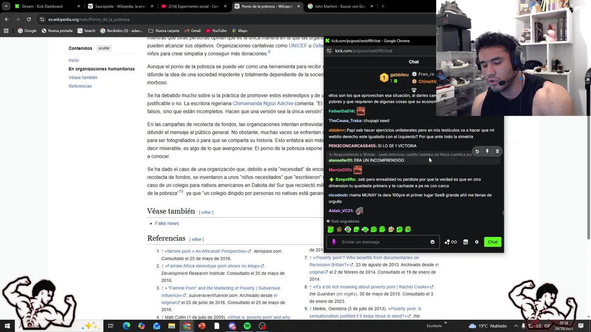Open the Kick chat shop icon
591x332 pixels.
point(465,242)
